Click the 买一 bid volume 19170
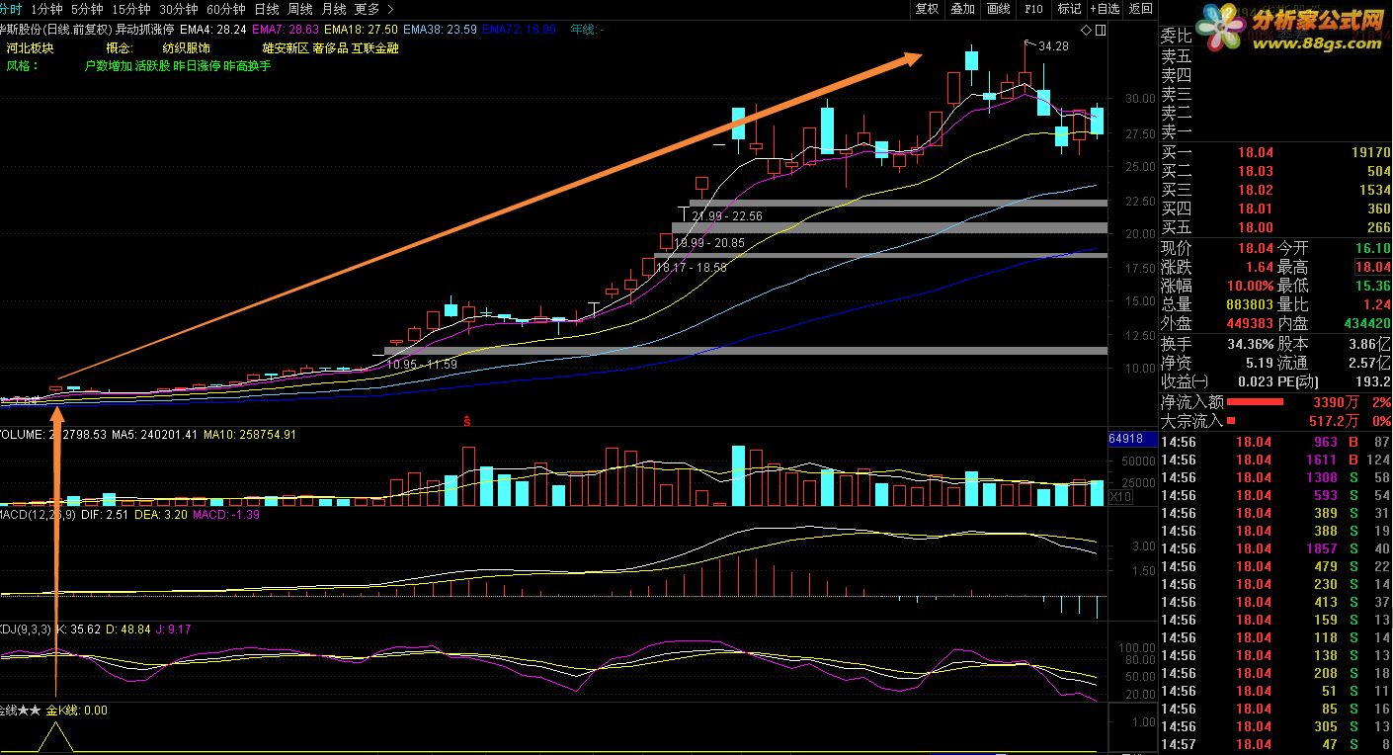Viewport: 1393px width, 755px height. [x=1372, y=153]
